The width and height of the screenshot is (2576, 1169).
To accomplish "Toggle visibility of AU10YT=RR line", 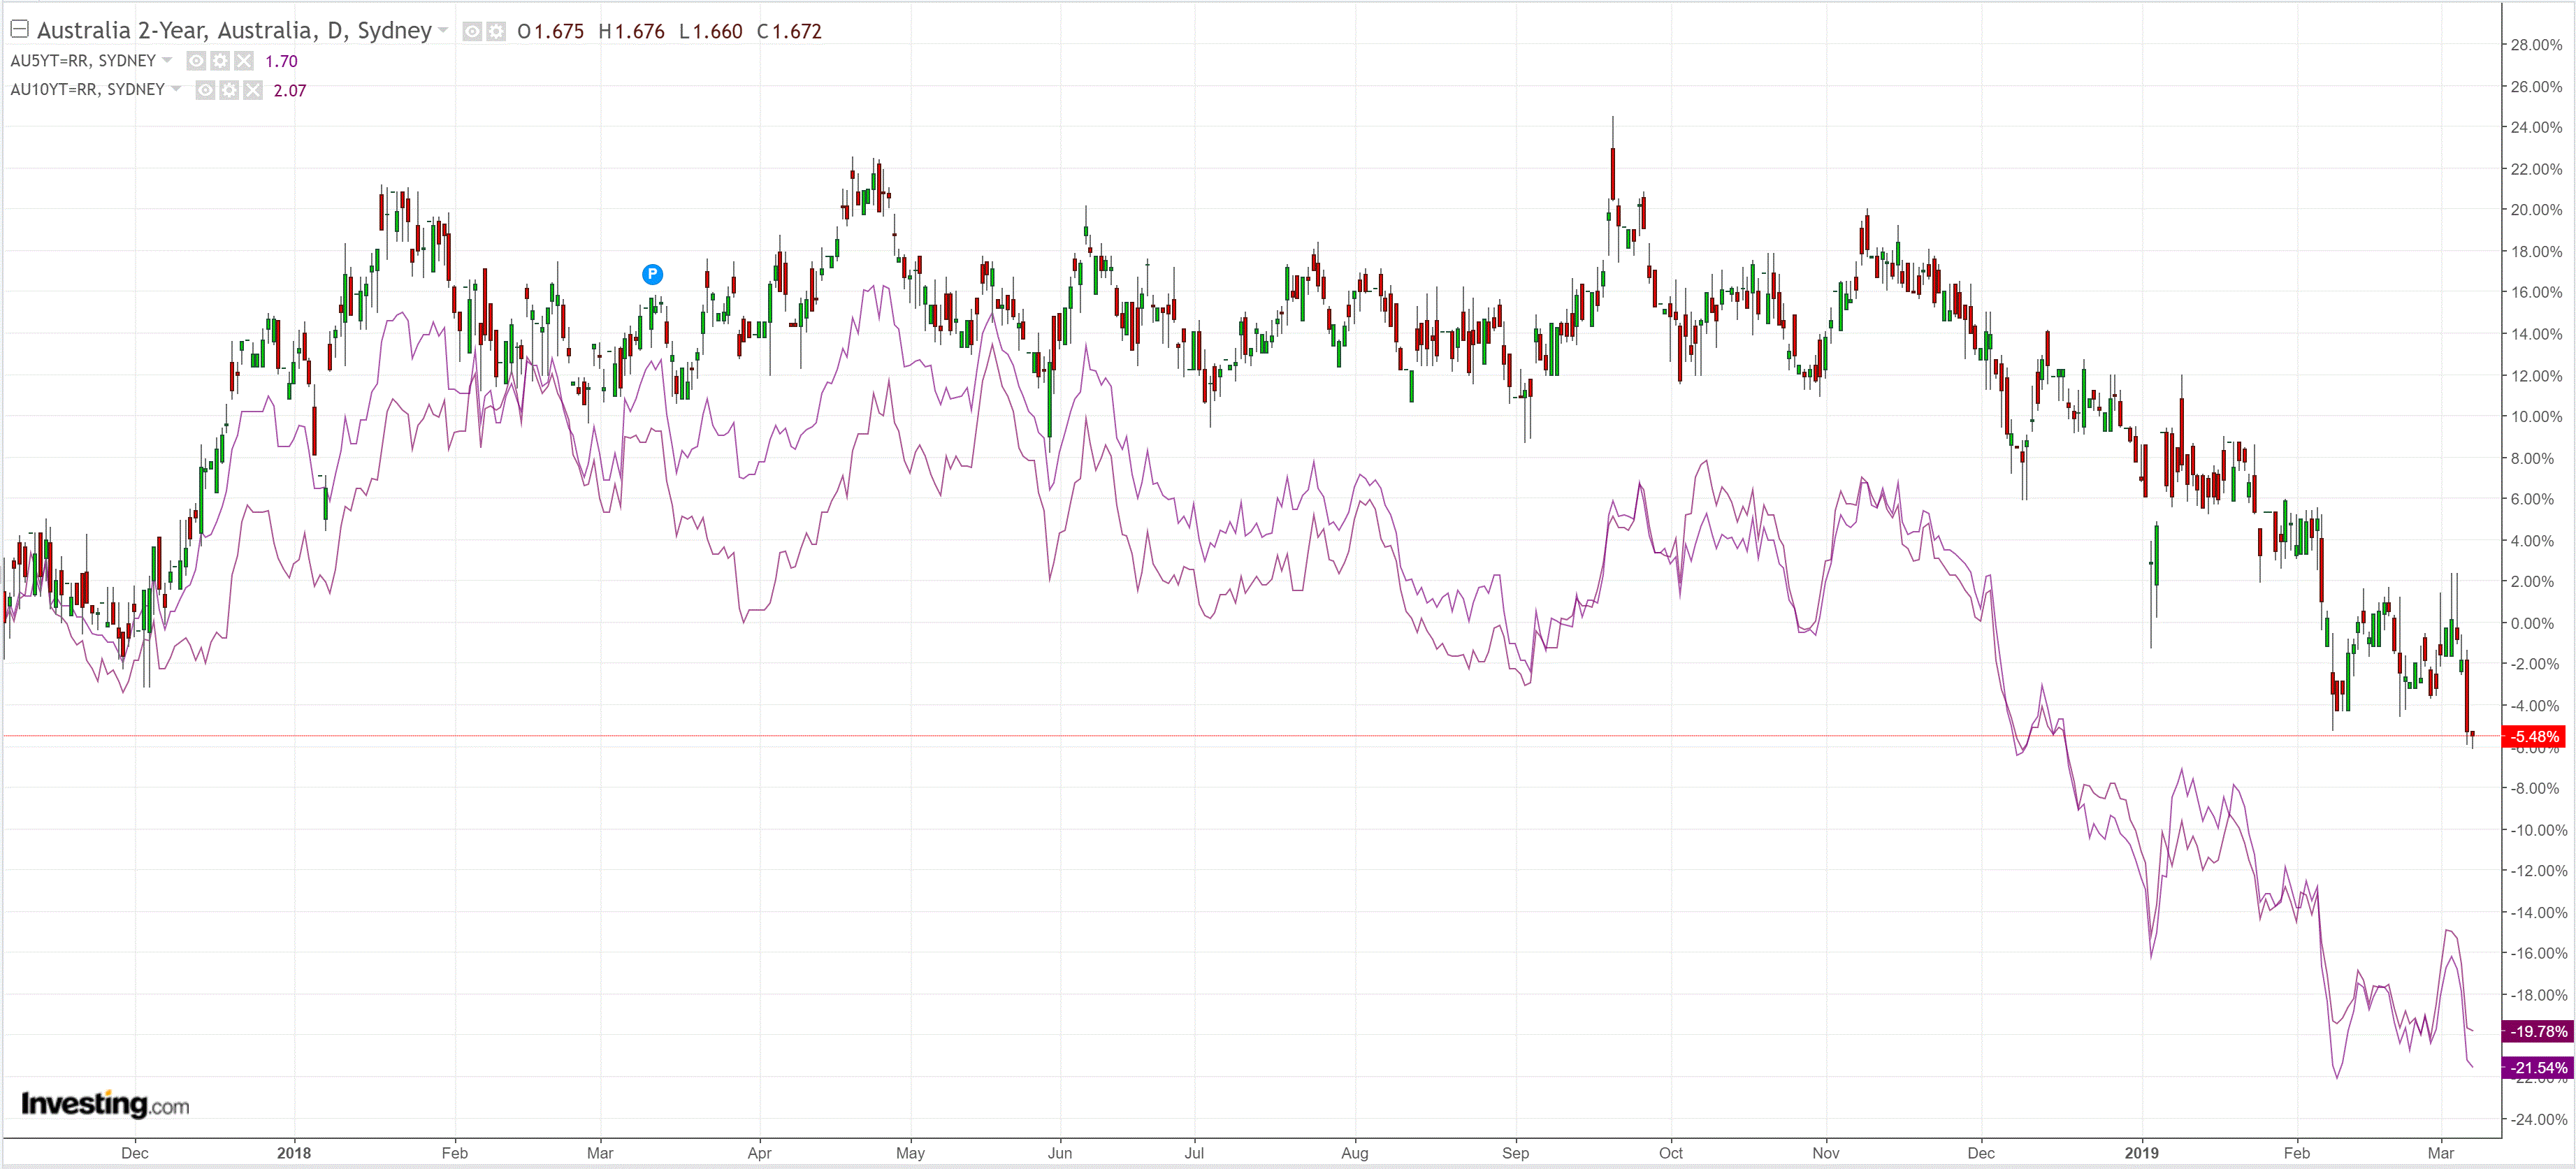I will 205,90.
